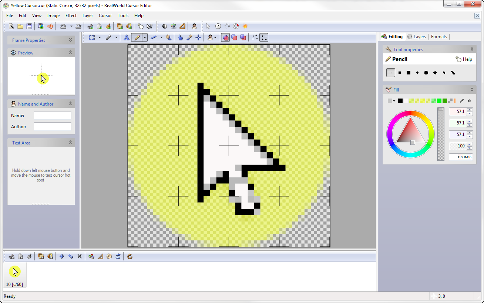
Task: Select the Pencil tool in drawing toolbar
Action: coord(137,37)
